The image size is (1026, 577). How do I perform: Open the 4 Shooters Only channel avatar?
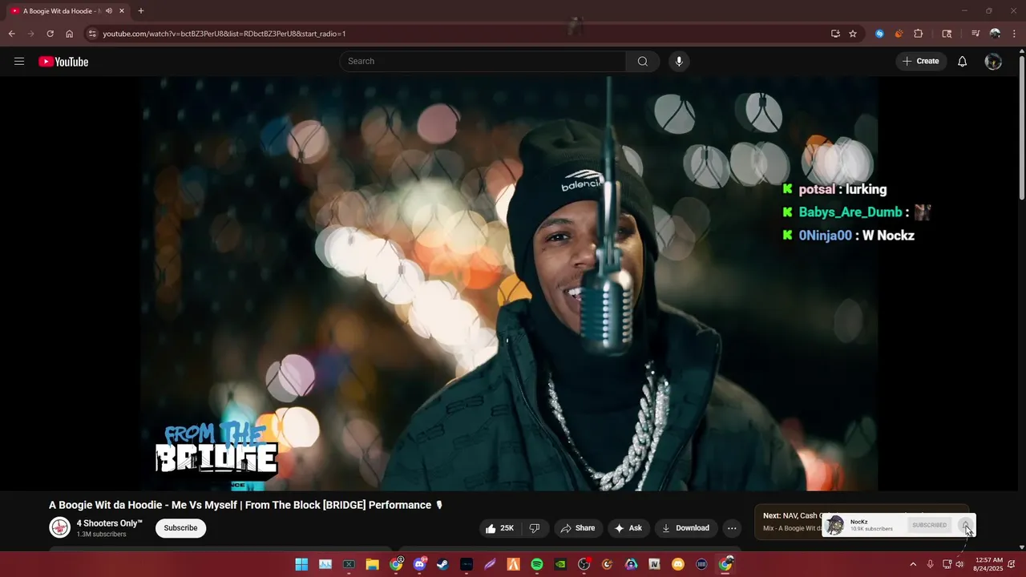pyautogui.click(x=59, y=527)
